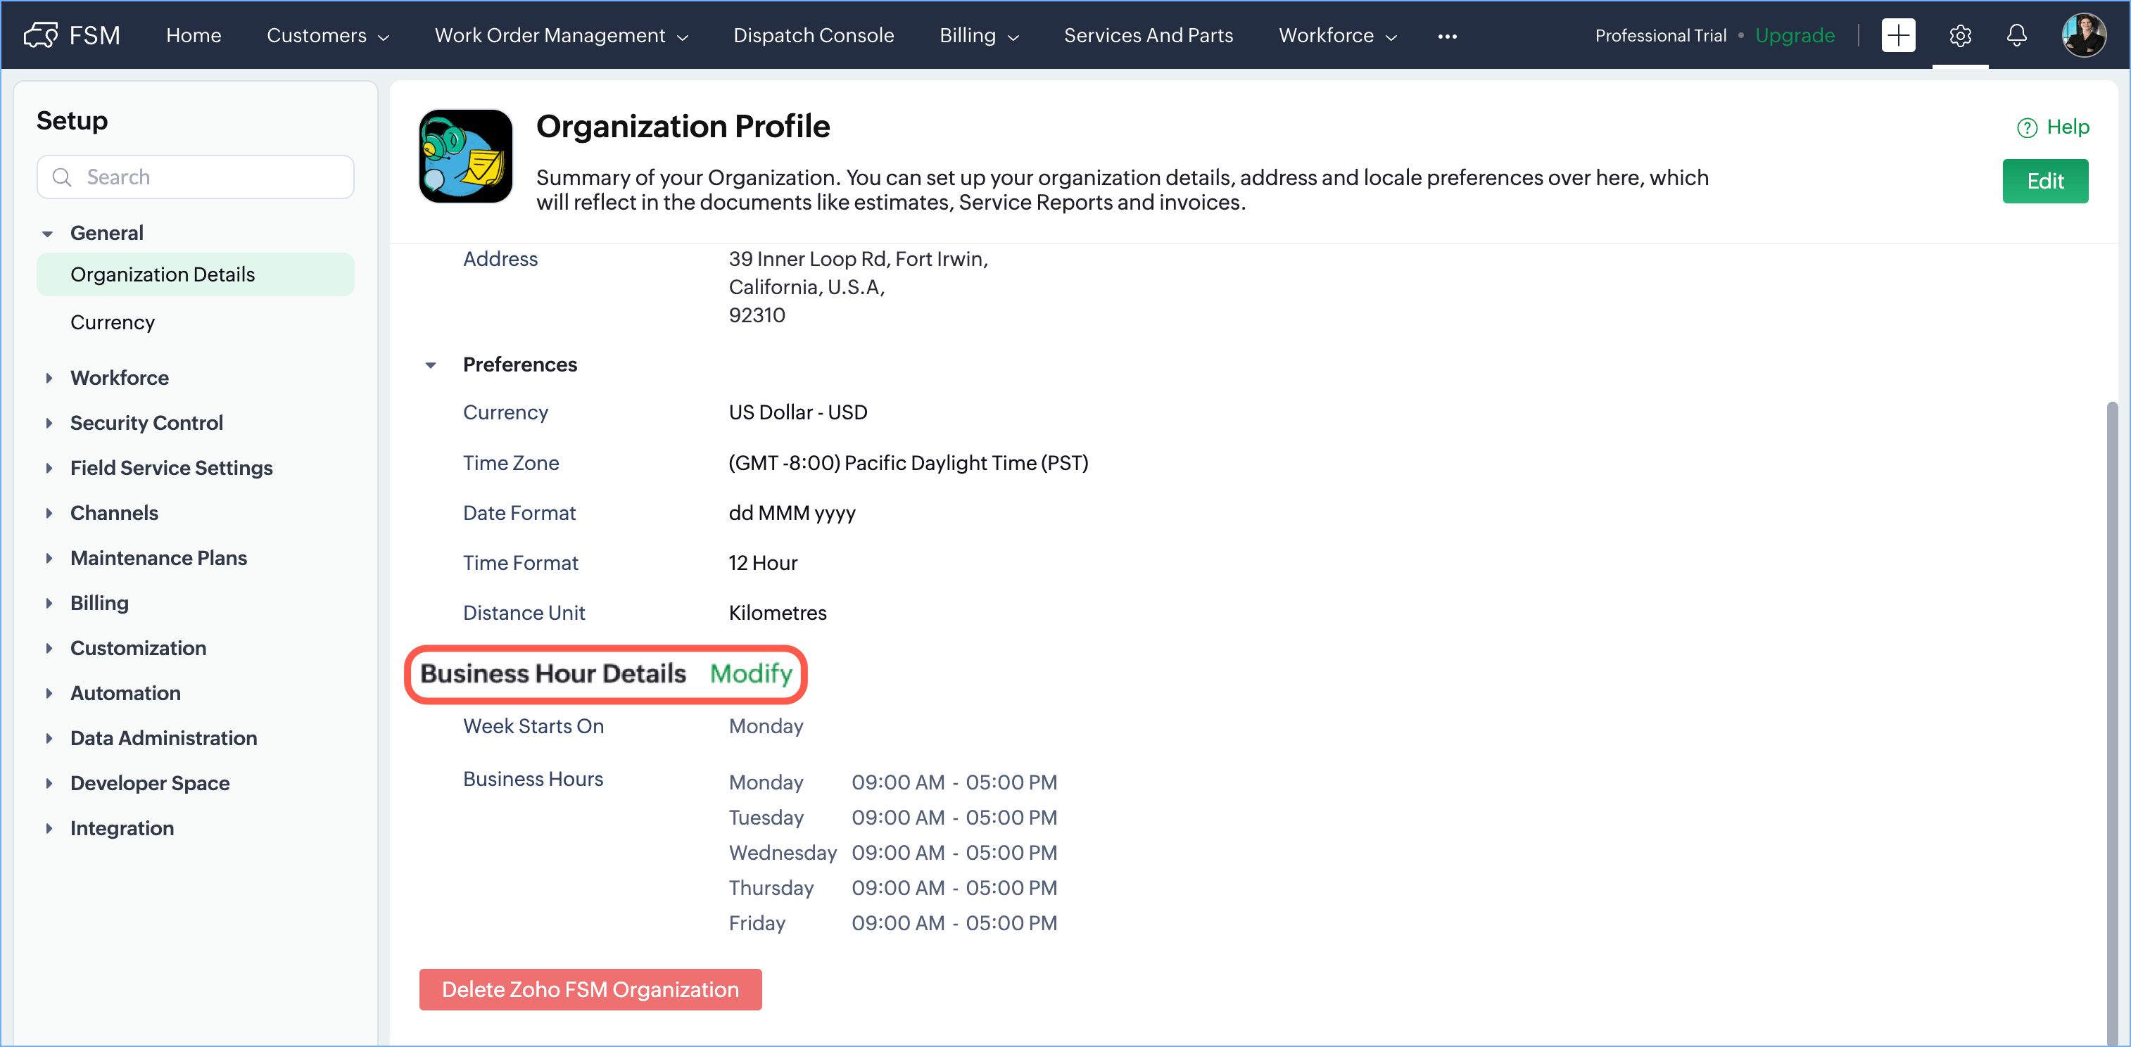The image size is (2131, 1047).
Task: Open the user profile avatar
Action: [x=2083, y=34]
